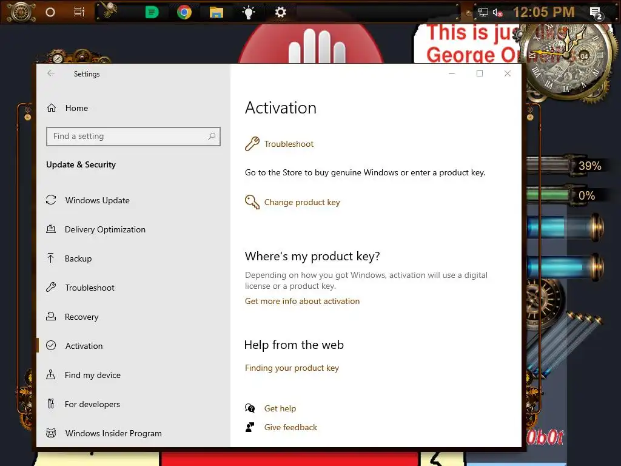
Task: Click the search magnifier in Find a setting
Action: tap(212, 137)
